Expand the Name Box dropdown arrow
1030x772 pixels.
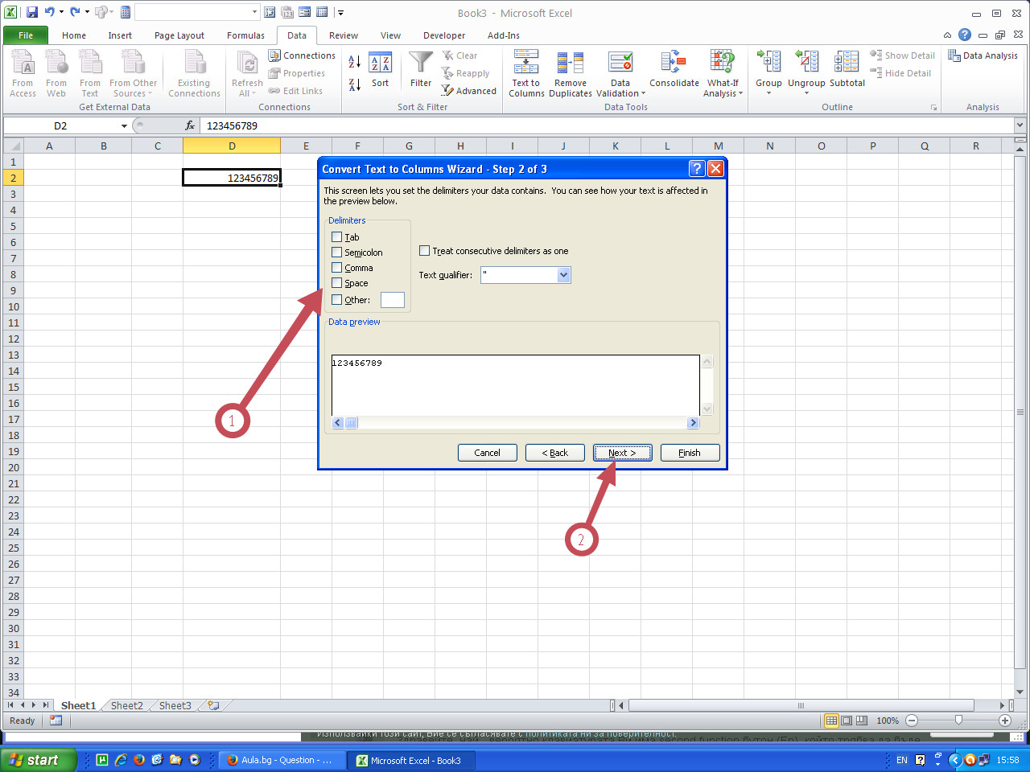click(124, 126)
